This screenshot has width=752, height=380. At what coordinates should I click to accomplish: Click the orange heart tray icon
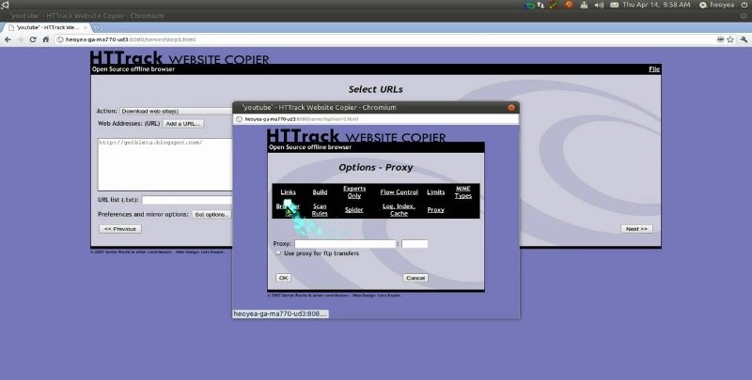pyautogui.click(x=570, y=5)
